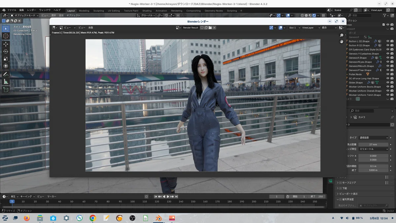Open the 統合 pass dropdown

click(329, 28)
